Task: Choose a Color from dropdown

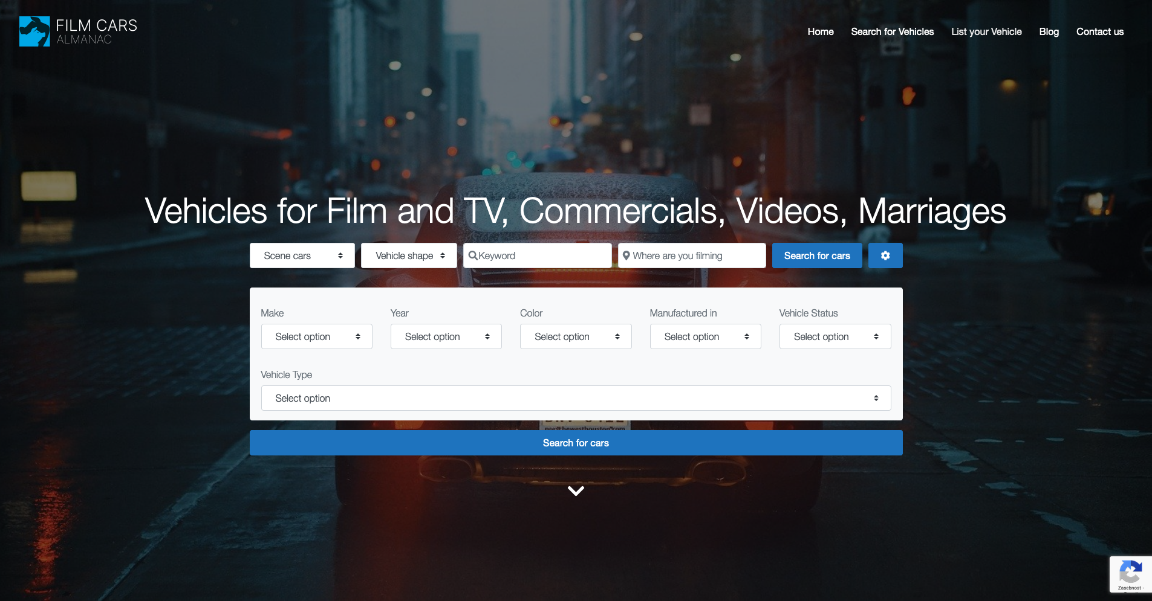Action: coord(575,336)
